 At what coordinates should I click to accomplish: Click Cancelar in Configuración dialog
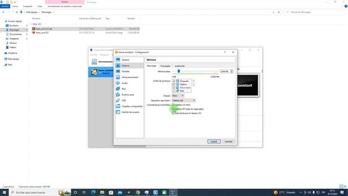[x=228, y=142]
